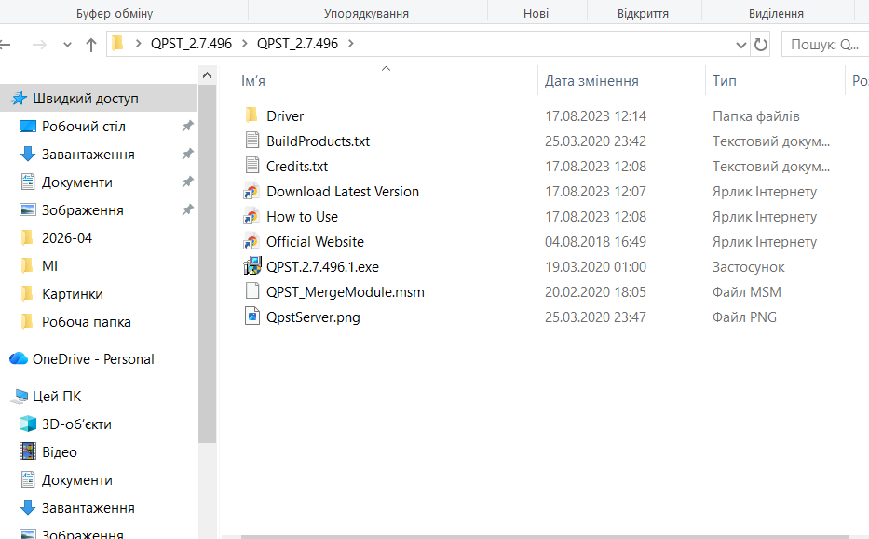Select the Driver folder name
This screenshot has height=539, width=869.
point(285,115)
